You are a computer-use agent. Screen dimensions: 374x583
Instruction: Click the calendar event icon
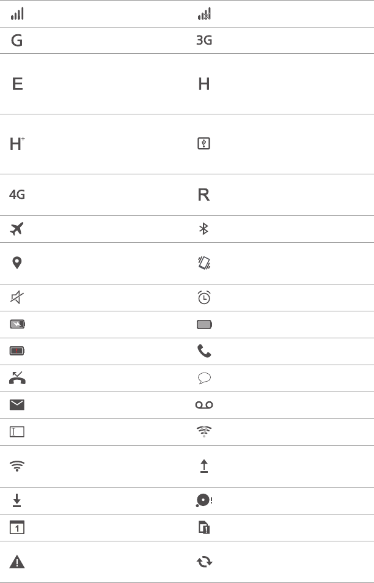17,527
